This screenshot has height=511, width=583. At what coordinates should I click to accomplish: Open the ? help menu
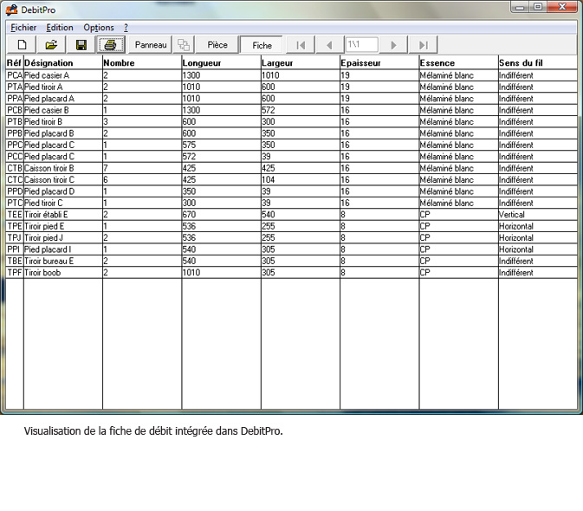pos(126,28)
